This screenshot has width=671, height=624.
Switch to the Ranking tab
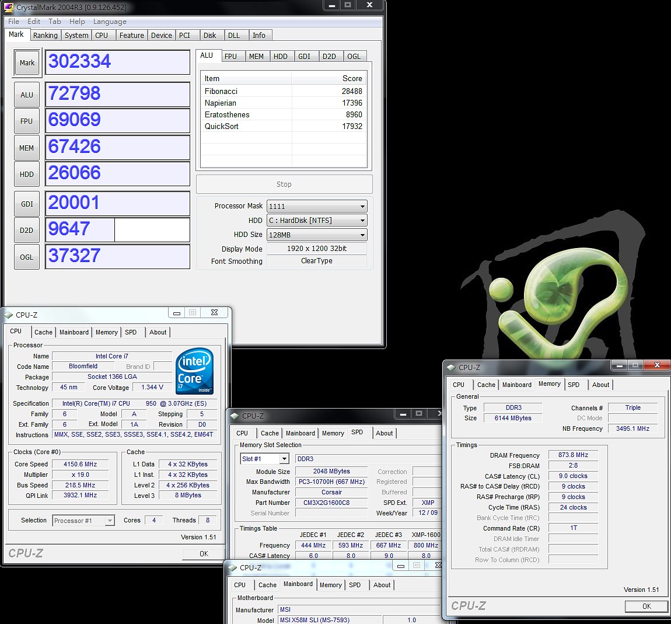(46, 36)
